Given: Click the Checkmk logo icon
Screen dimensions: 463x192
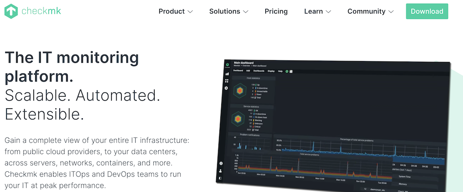Looking at the screenshot, I should [11, 11].
